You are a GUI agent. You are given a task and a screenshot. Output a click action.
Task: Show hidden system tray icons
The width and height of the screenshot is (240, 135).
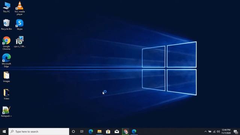tap(205, 132)
